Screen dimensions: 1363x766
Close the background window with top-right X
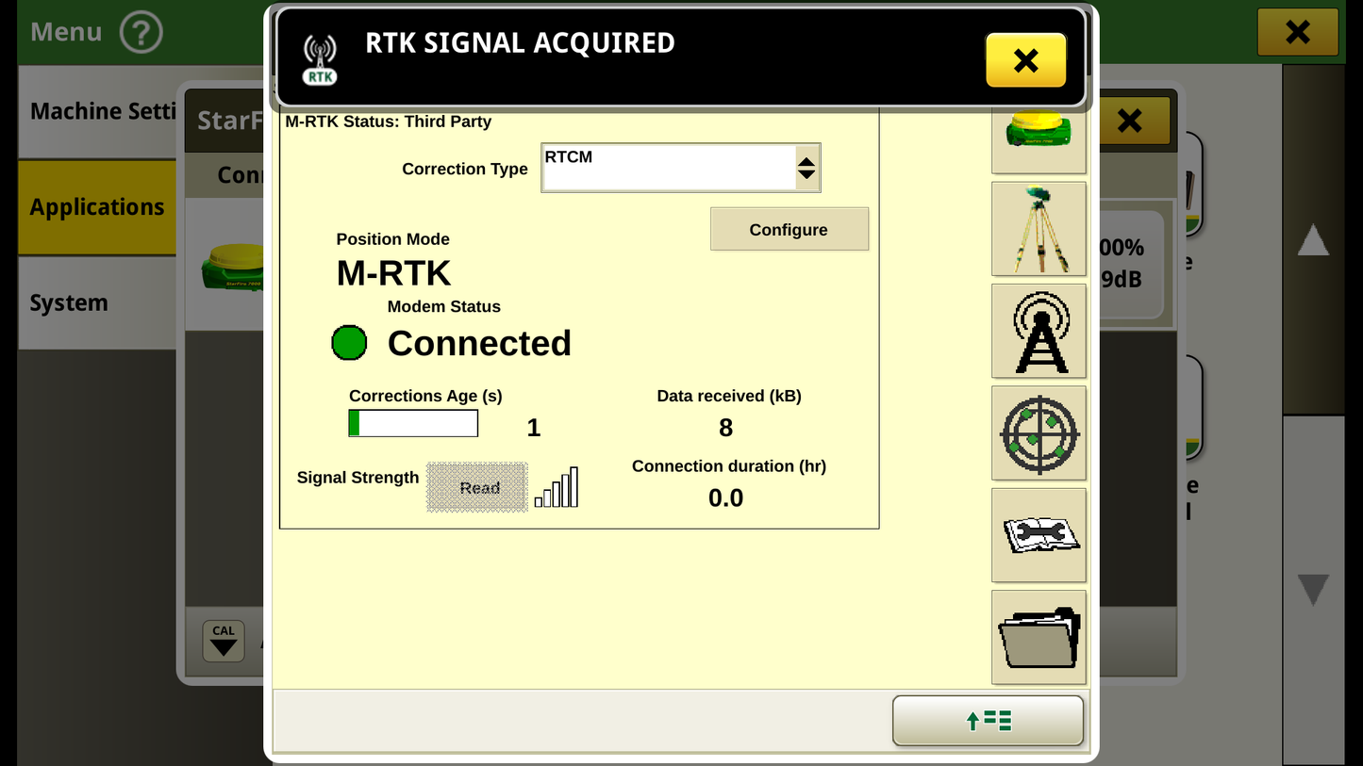1298,32
